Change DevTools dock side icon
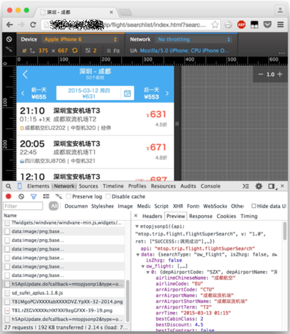Screen dimensions: 290x334 coord(272,187)
